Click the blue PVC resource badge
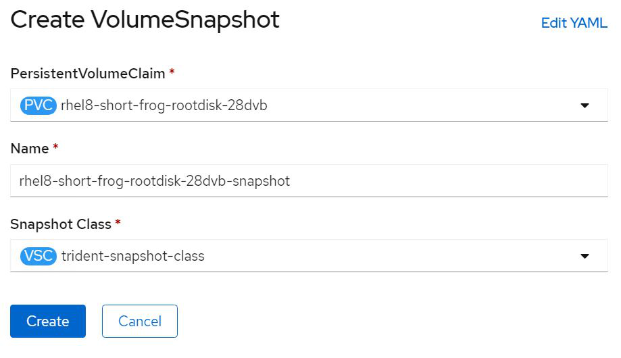The width and height of the screenshot is (621, 358). pyautogui.click(x=39, y=105)
